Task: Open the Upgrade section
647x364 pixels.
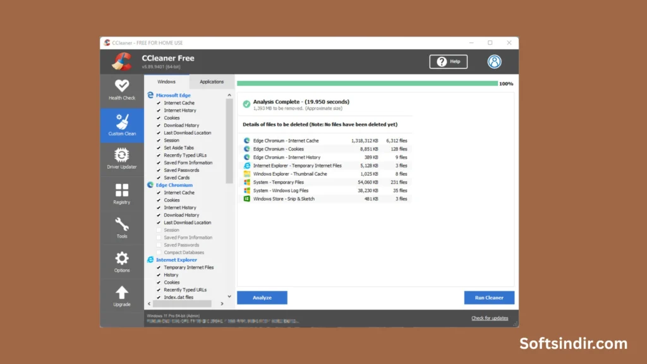Action: [x=121, y=295]
